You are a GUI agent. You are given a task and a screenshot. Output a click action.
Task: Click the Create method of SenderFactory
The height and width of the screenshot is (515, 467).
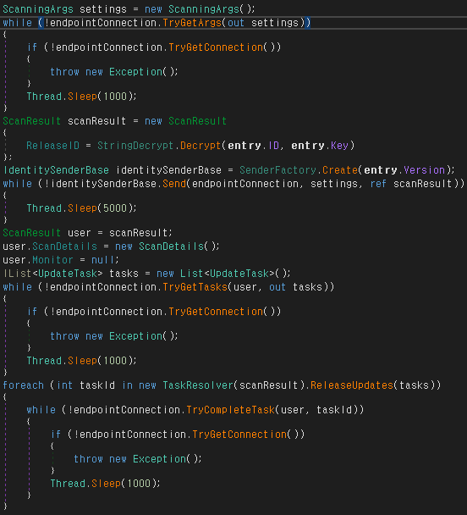(x=340, y=170)
